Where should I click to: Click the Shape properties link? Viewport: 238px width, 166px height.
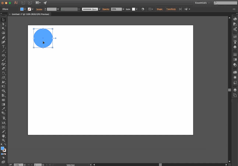click(x=160, y=9)
